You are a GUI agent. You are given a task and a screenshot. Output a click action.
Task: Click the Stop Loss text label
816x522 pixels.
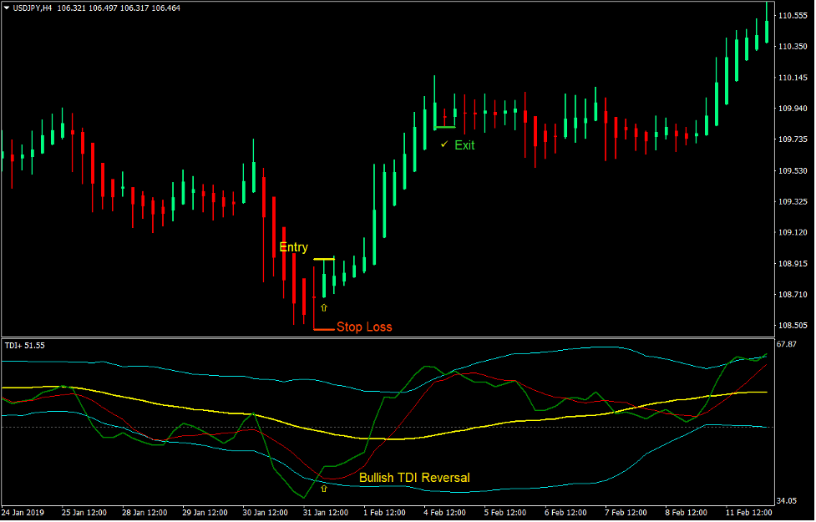(365, 327)
